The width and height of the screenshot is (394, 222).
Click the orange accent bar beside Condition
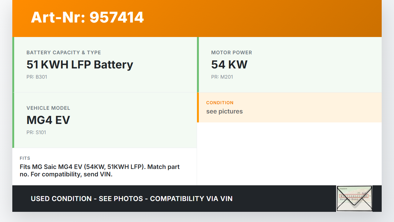coord(198,107)
